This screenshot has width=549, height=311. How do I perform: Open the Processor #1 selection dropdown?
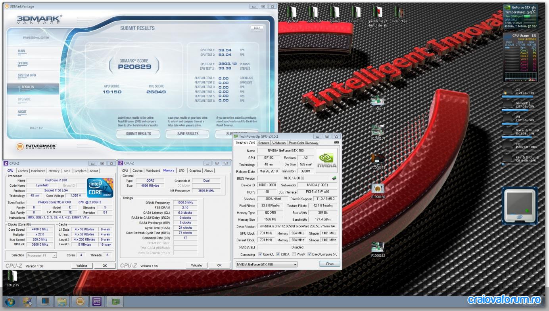(x=42, y=255)
